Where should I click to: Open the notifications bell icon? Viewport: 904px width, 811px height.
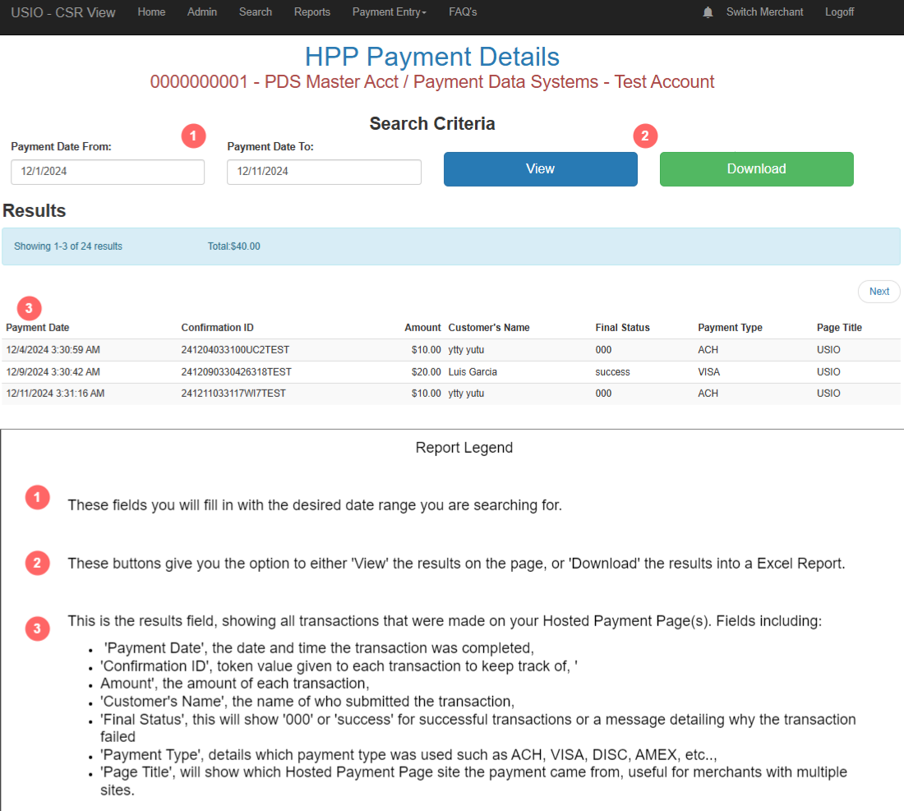[708, 12]
